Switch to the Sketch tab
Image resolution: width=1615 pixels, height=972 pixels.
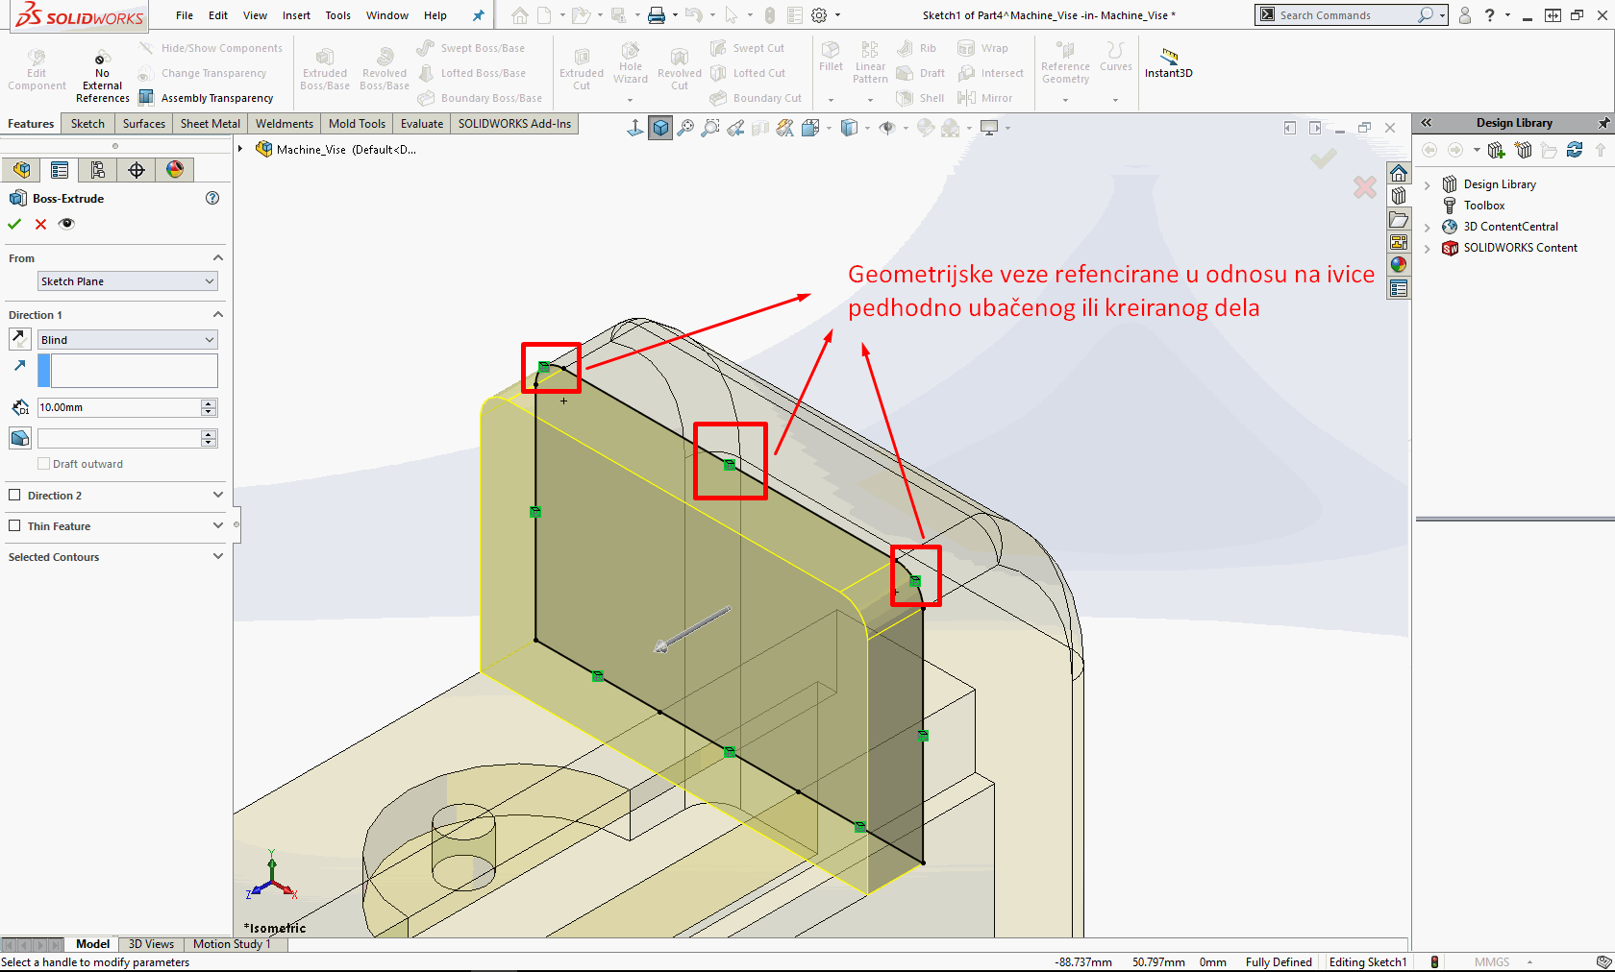pos(87,124)
